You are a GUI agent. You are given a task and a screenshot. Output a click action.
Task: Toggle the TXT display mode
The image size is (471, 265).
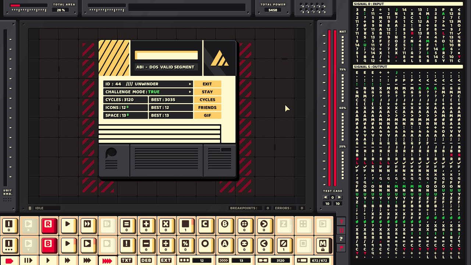click(126, 260)
